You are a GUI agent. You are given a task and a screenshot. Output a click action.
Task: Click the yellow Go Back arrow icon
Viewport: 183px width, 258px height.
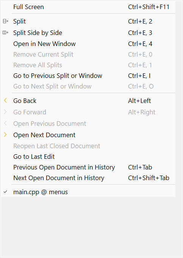[5, 101]
